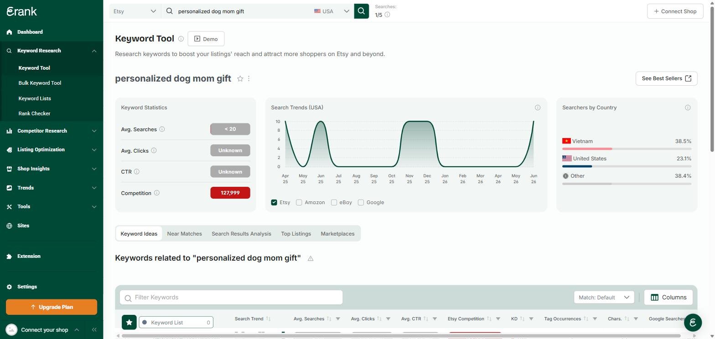The image size is (715, 339).
Task: Filter the Etsy Competition column
Action: (x=498, y=319)
